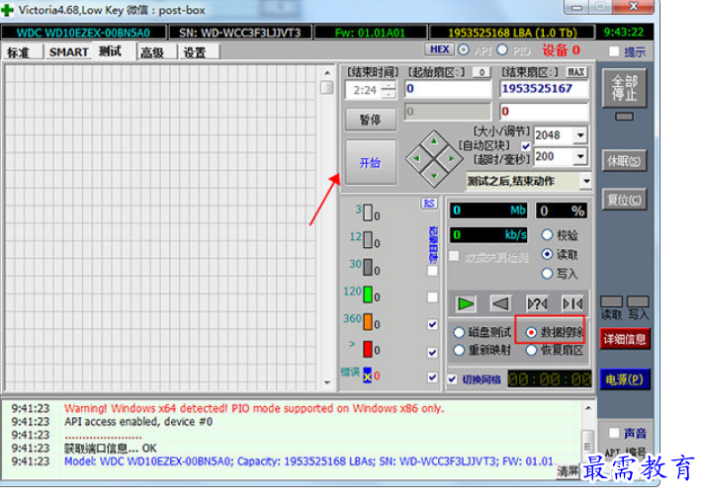Select the butterfly converge scan mode icon
Image resolution: width=703 pixels, height=499 pixels.
(572, 304)
